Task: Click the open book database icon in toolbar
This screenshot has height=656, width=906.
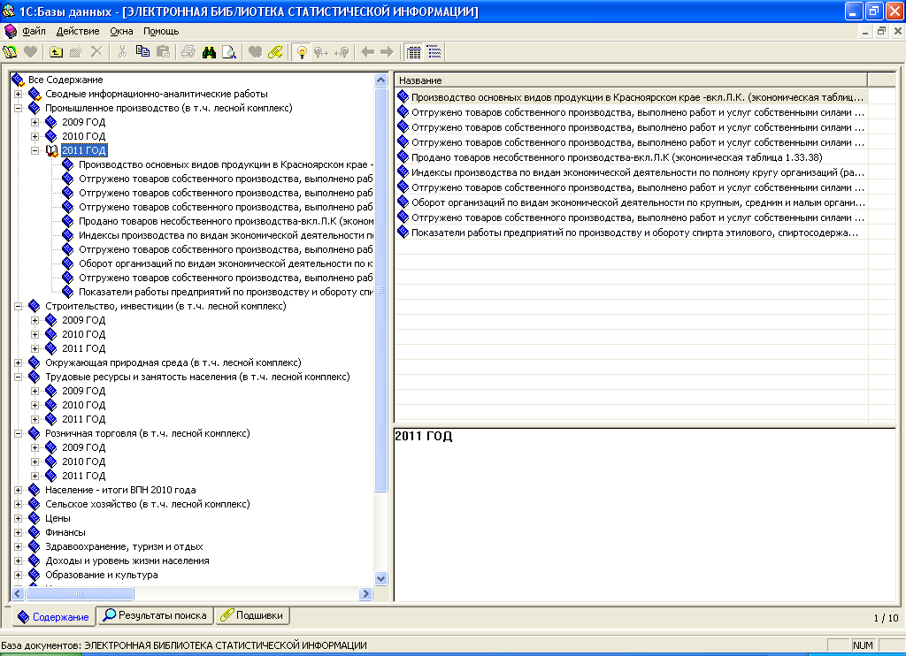Action: point(11,52)
